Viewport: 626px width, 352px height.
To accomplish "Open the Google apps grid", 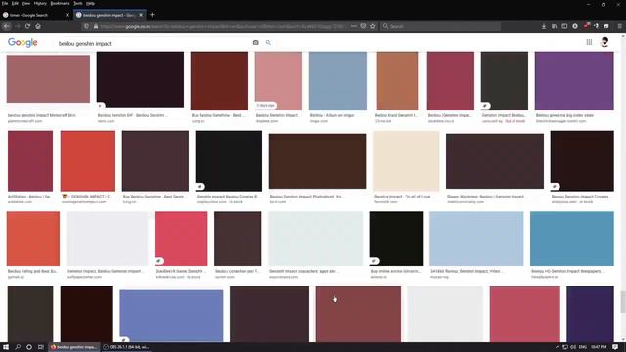I will point(589,42).
